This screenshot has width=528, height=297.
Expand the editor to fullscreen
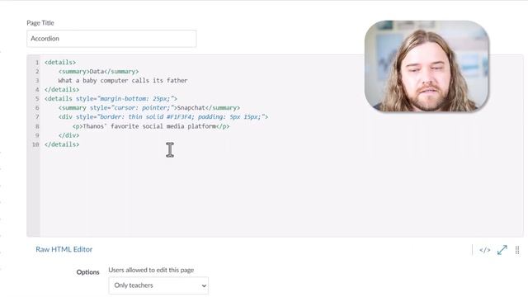(x=502, y=250)
